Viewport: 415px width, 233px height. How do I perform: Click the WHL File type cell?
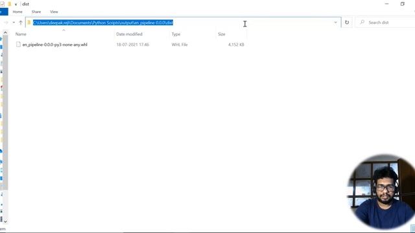(180, 45)
